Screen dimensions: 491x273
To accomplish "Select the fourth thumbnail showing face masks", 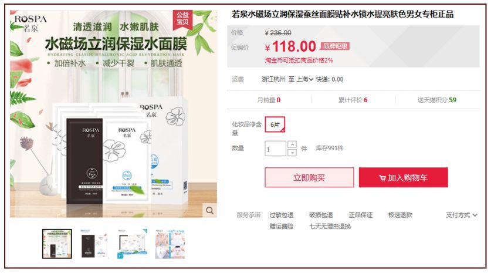I will (x=170, y=244).
